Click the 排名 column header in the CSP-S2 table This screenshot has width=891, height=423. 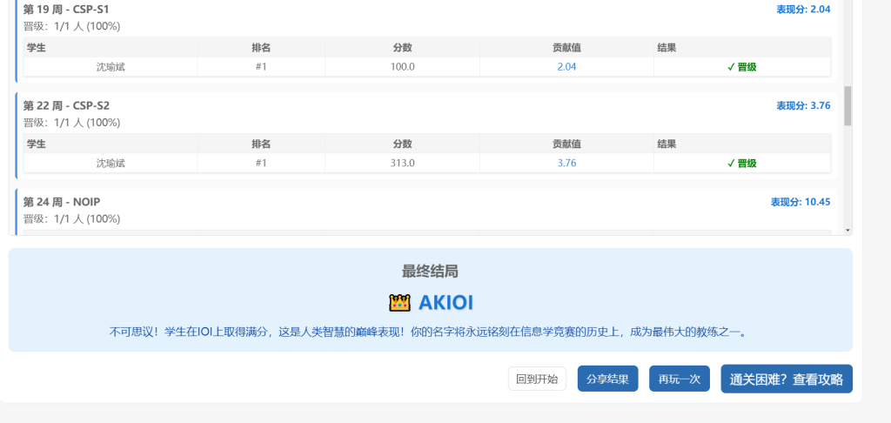[x=261, y=144]
